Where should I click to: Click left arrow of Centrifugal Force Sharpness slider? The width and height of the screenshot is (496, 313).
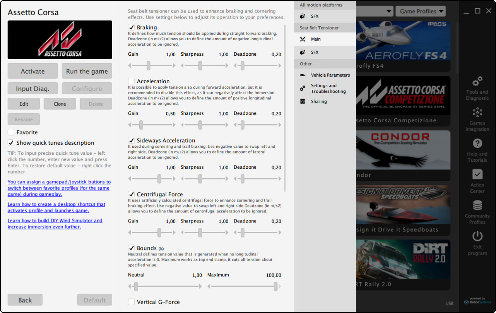tap(183, 233)
